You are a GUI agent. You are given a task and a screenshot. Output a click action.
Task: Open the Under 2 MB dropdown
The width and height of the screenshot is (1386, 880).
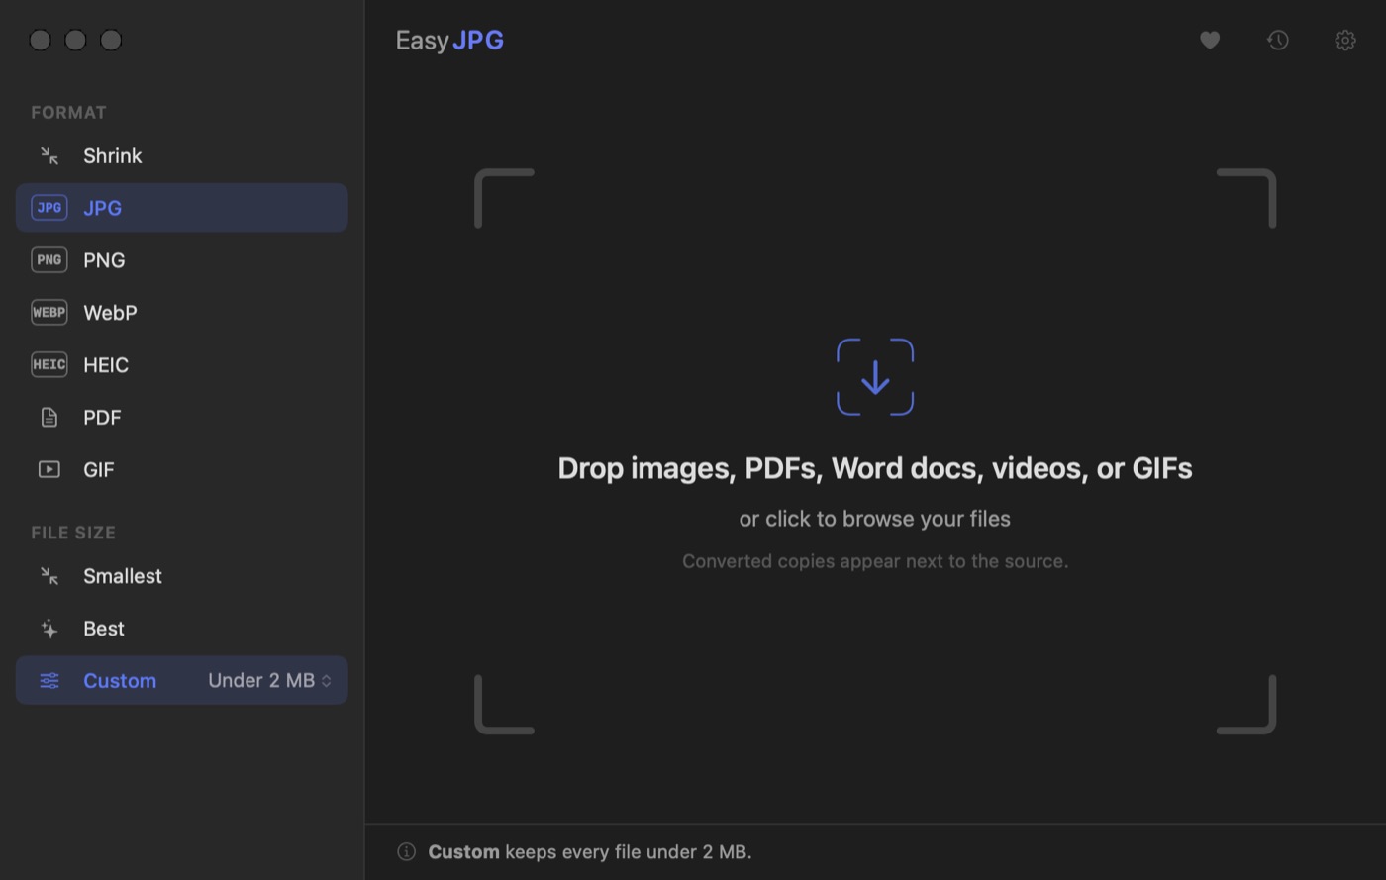(269, 680)
